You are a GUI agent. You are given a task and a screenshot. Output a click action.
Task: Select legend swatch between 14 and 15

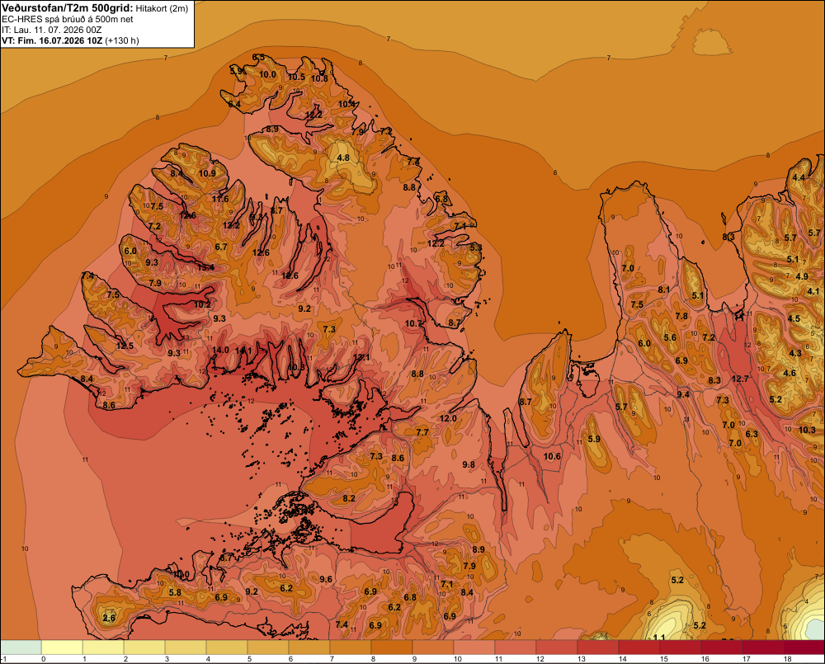[x=639, y=647]
